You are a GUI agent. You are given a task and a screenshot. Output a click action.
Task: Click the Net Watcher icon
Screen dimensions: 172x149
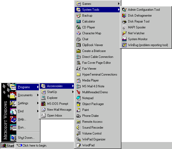124,33
